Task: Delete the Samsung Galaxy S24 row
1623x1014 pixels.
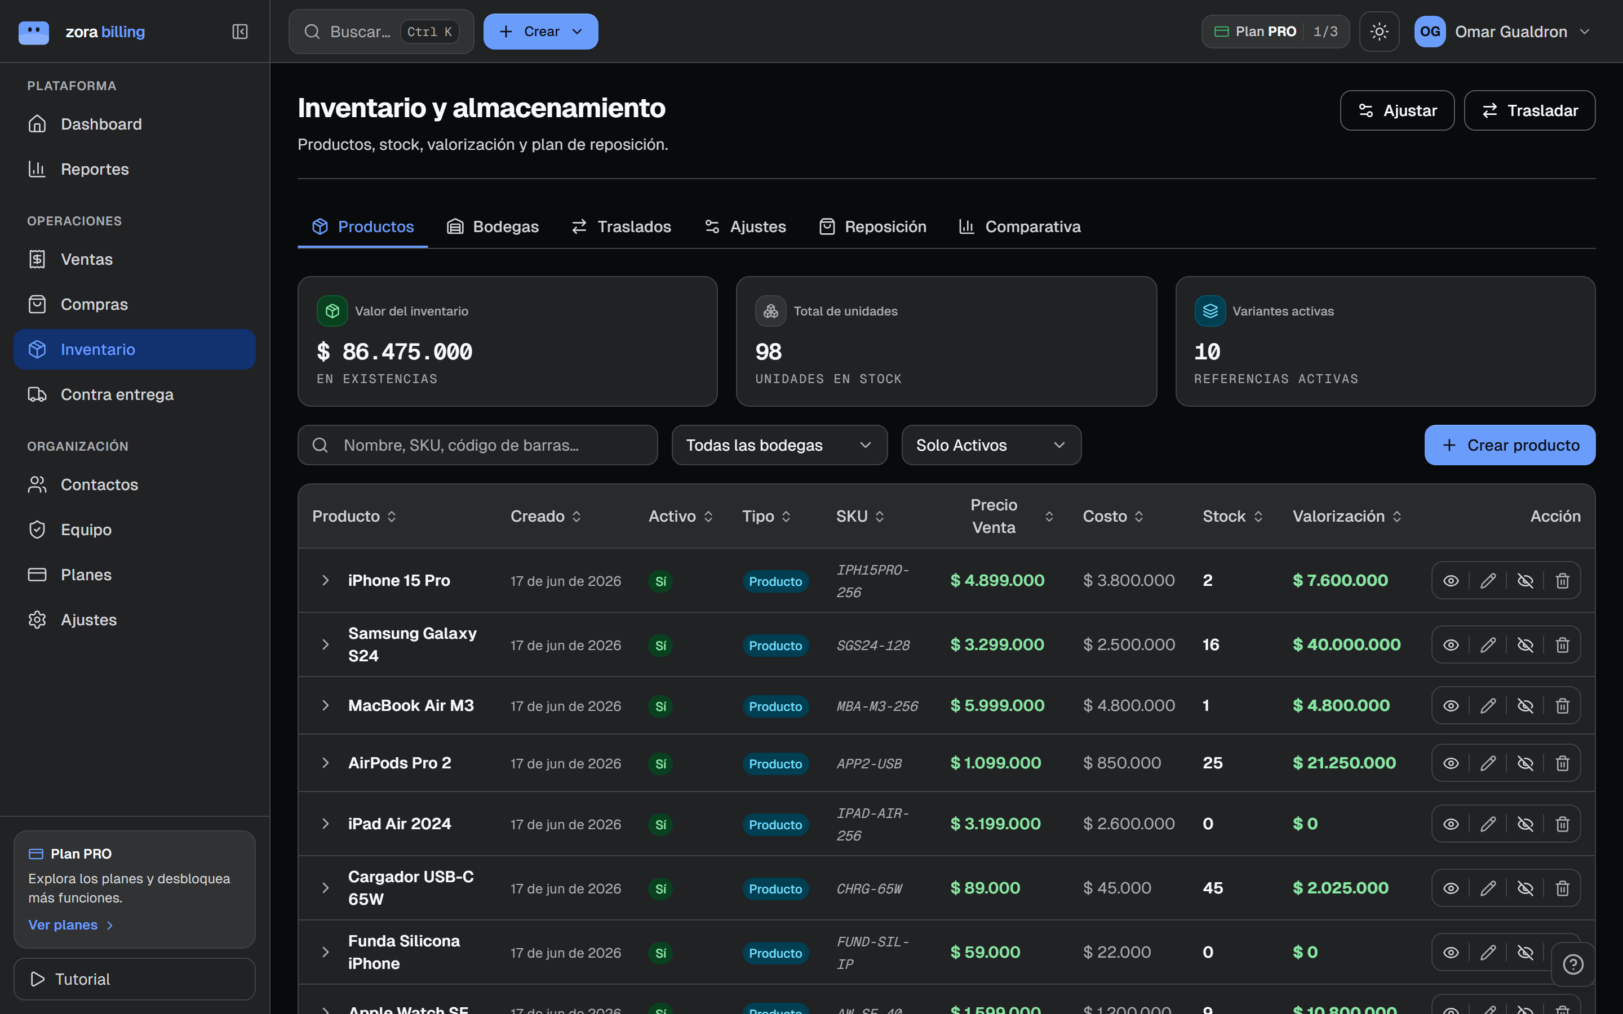Action: [1562, 645]
